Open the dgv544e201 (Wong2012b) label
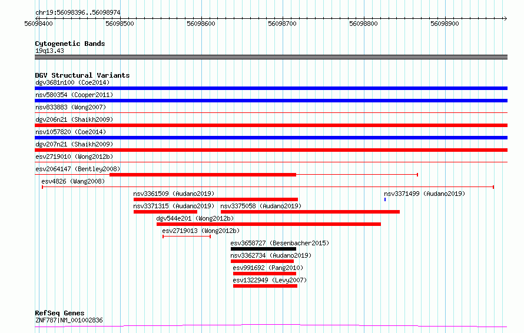The height and width of the screenshot is (333, 524). pyautogui.click(x=195, y=218)
